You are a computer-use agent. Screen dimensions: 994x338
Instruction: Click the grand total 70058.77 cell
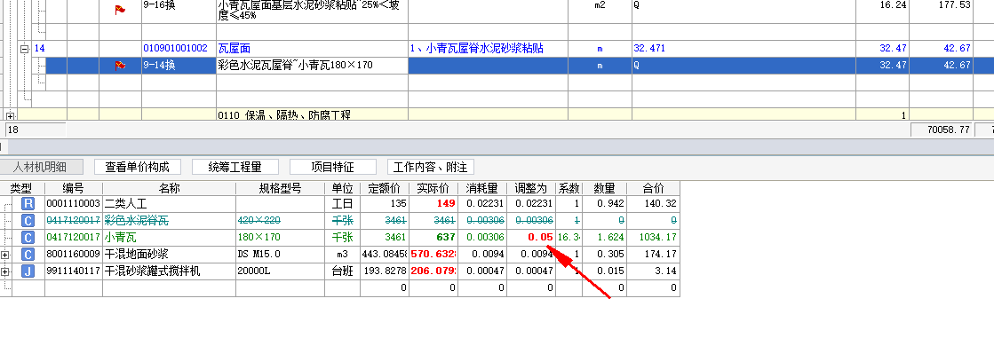click(x=942, y=130)
